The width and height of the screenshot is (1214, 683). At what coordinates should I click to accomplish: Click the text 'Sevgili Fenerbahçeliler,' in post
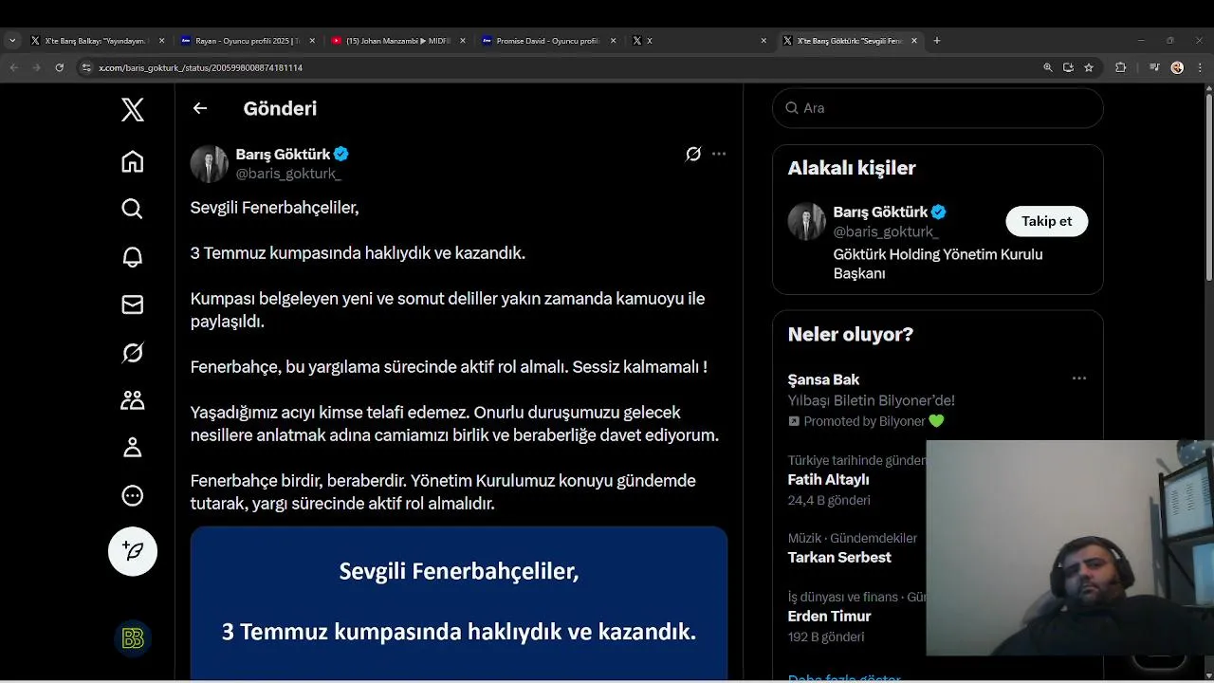coord(275,208)
